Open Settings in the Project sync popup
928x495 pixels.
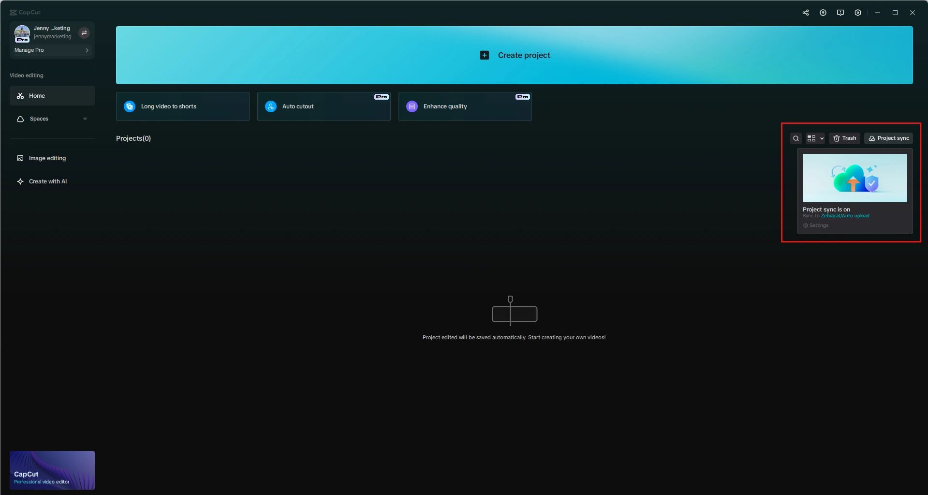click(x=816, y=225)
